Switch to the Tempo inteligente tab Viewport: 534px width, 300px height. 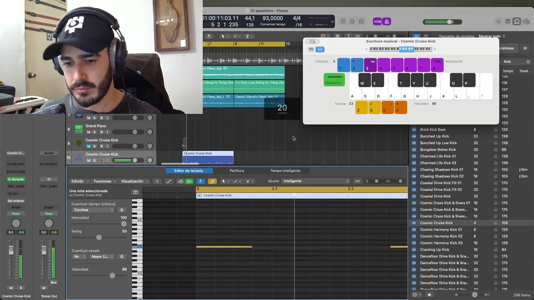285,170
